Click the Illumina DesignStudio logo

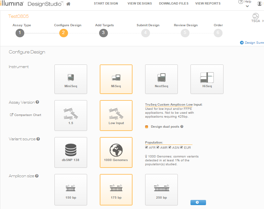point(32,3)
